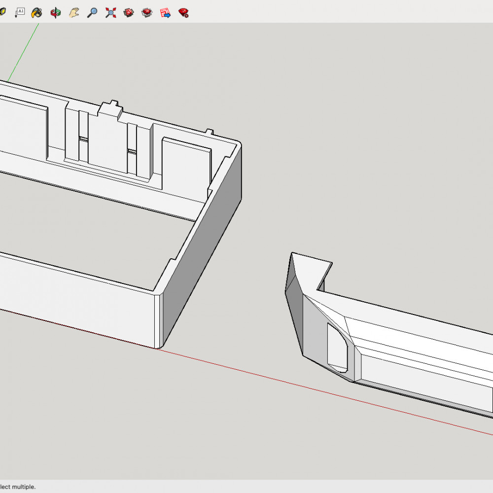Image resolution: width=493 pixels, height=493 pixels.
Task: Click Zoom Extents to fit the model
Action: click(x=110, y=12)
